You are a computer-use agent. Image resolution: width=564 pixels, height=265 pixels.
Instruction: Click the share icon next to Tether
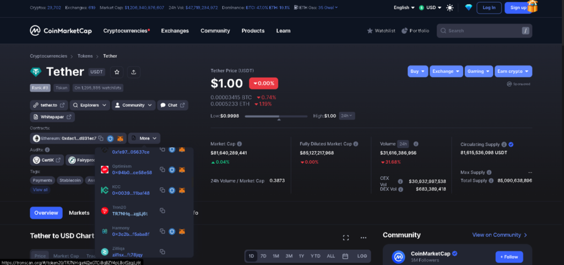click(x=133, y=72)
